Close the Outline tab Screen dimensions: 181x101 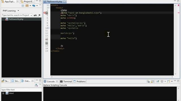pyautogui.click(x=33, y=81)
